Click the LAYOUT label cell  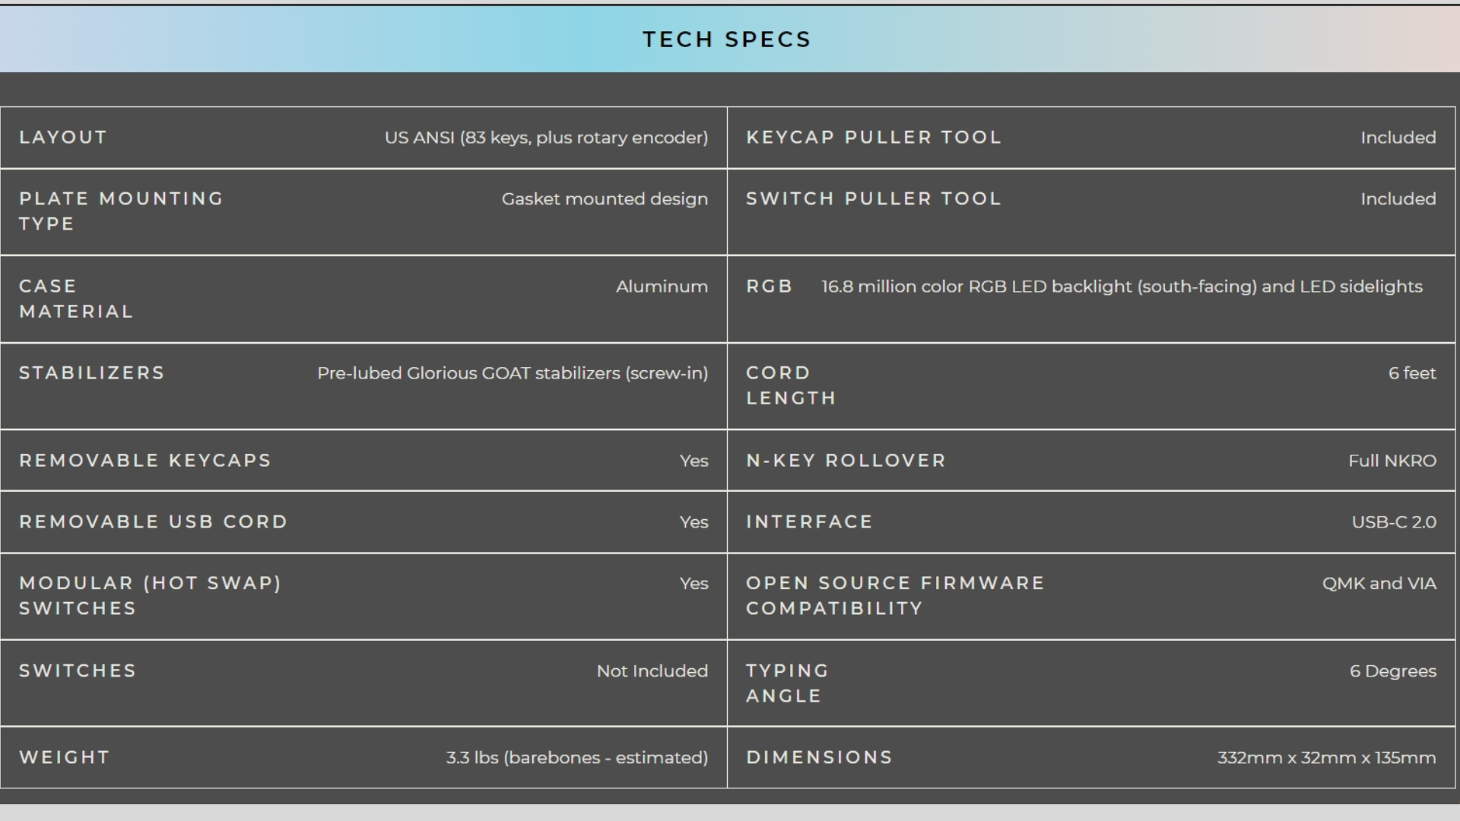(x=63, y=138)
